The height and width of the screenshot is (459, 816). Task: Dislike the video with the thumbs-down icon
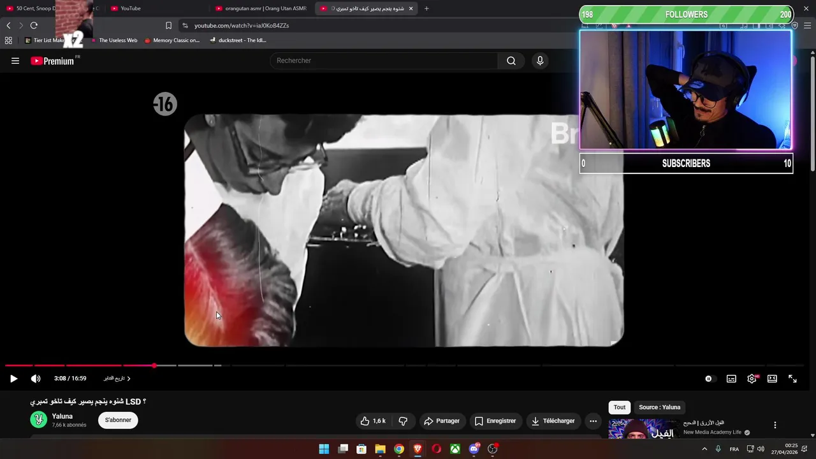(x=403, y=421)
